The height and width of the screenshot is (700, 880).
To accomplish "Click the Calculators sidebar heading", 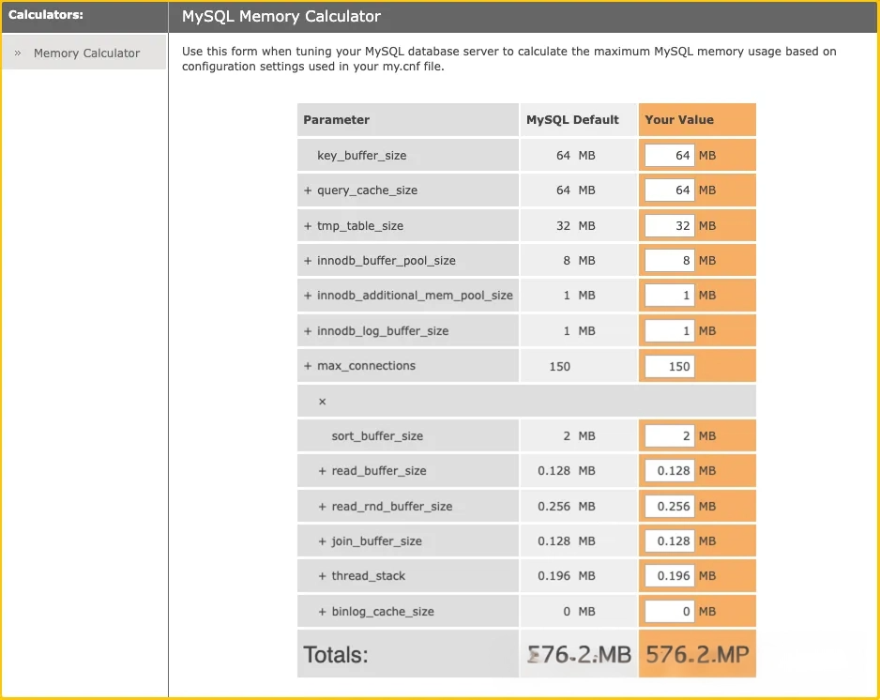I will (46, 16).
